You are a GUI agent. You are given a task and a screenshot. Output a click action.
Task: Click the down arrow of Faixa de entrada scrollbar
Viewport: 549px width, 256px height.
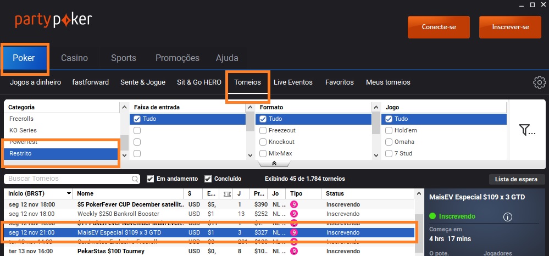click(x=250, y=155)
